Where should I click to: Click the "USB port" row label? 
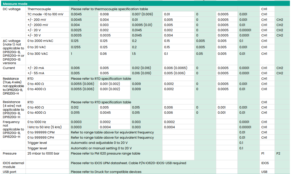tap(9, 172)
